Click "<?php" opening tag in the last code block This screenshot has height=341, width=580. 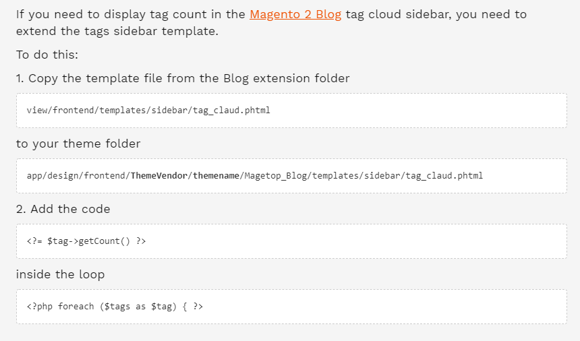click(x=39, y=307)
